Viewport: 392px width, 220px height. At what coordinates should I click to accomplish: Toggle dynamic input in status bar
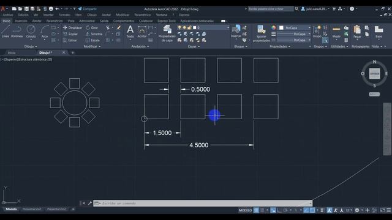[273, 210]
